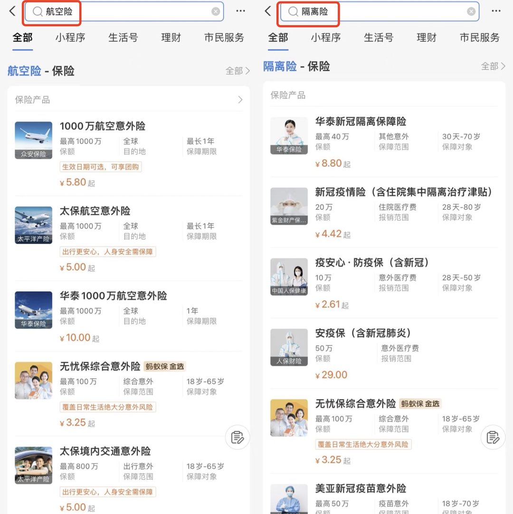This screenshot has height=514, width=513.
Task: Open 1000万航空意外险 product
Action: point(102,126)
